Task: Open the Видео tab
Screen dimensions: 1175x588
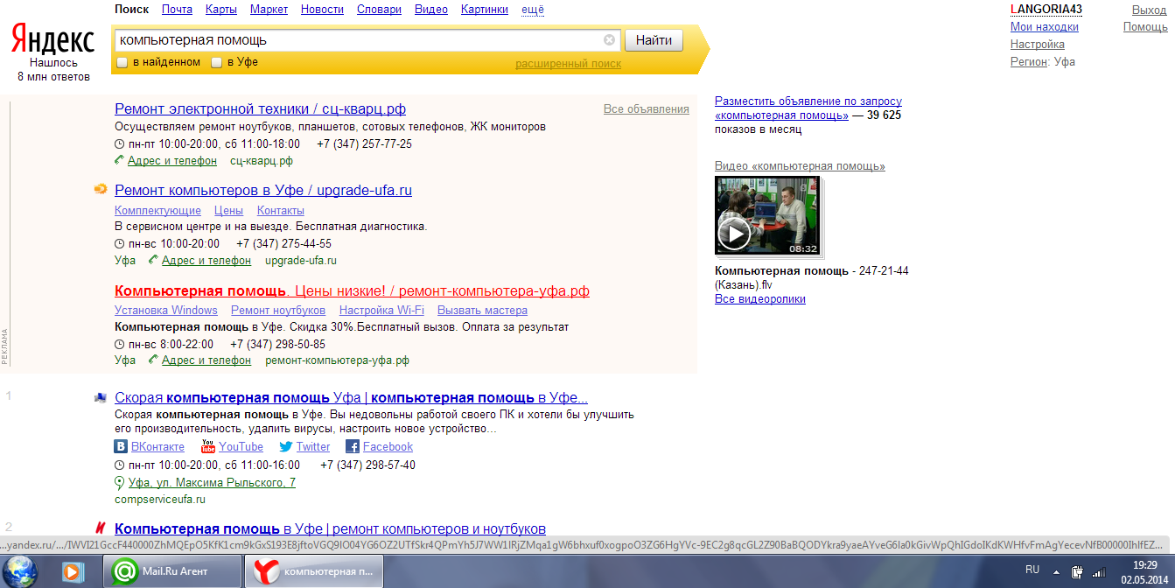Action: coord(430,10)
